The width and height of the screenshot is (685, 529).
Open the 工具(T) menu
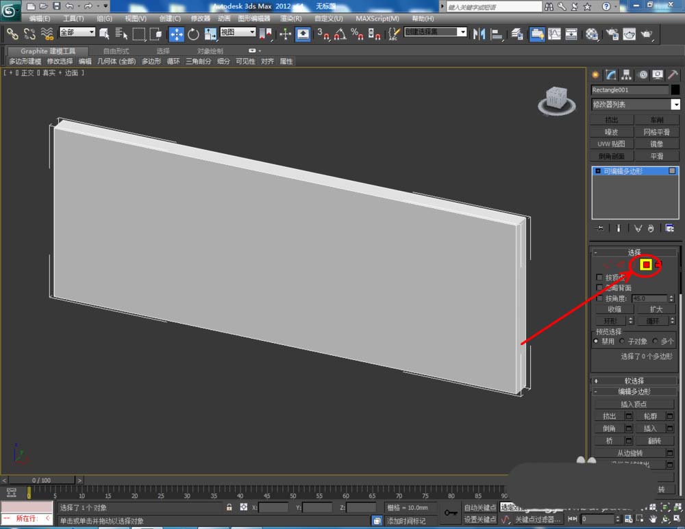[x=73, y=18]
